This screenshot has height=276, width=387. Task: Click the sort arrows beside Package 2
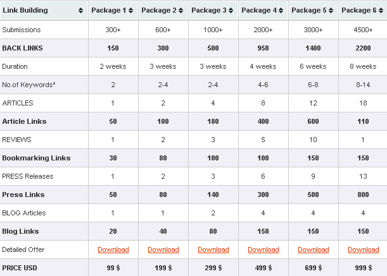tap(181, 11)
